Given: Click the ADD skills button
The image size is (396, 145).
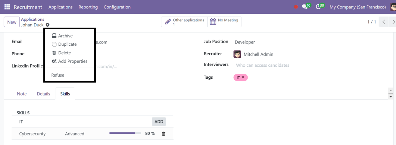Looking at the screenshot, I should pyautogui.click(x=159, y=122).
